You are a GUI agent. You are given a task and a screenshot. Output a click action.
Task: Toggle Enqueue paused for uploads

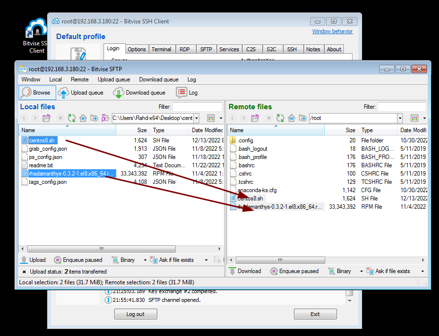78,260
